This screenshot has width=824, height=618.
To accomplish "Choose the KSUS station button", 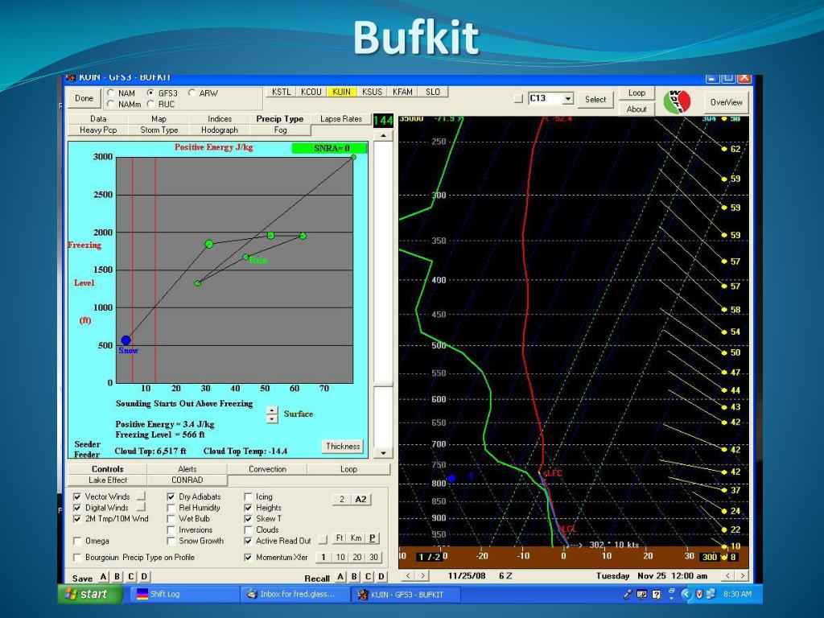I will tap(372, 92).
